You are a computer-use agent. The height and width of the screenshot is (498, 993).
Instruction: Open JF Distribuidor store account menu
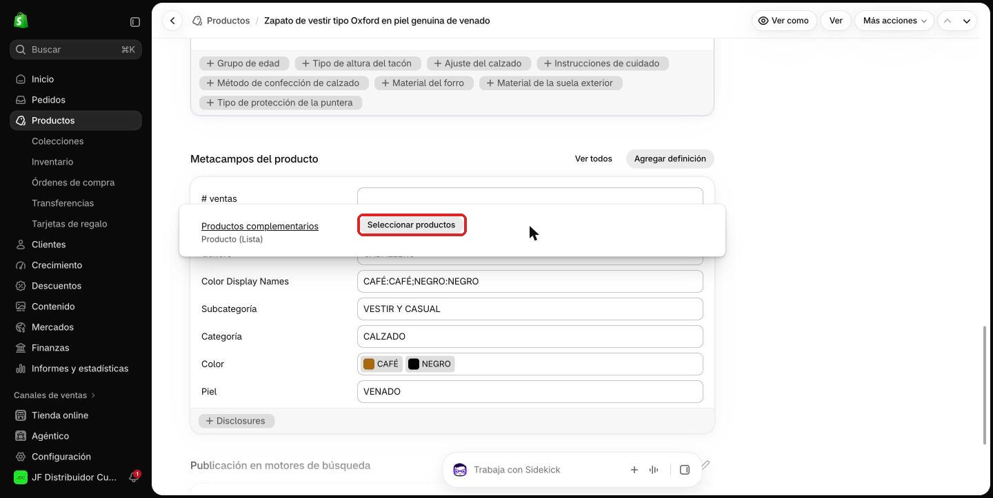tap(66, 477)
